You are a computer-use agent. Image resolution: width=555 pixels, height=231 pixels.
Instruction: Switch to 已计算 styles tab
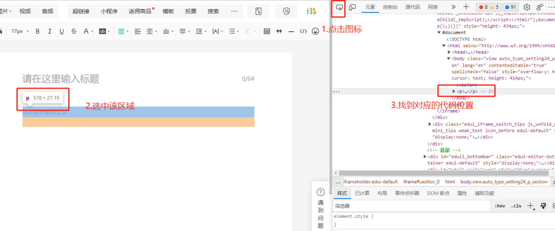pyautogui.click(x=362, y=193)
